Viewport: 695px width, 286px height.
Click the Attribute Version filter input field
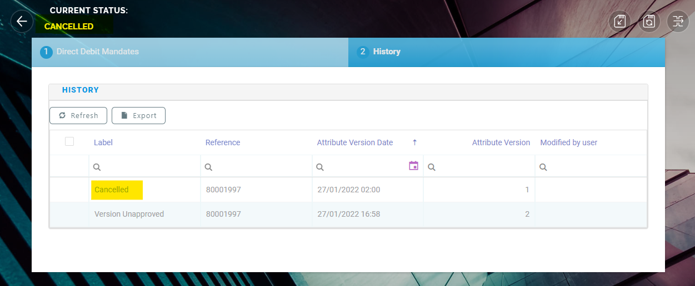click(x=483, y=167)
